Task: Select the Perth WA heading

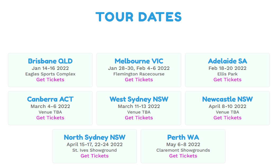Action: pos(183,137)
